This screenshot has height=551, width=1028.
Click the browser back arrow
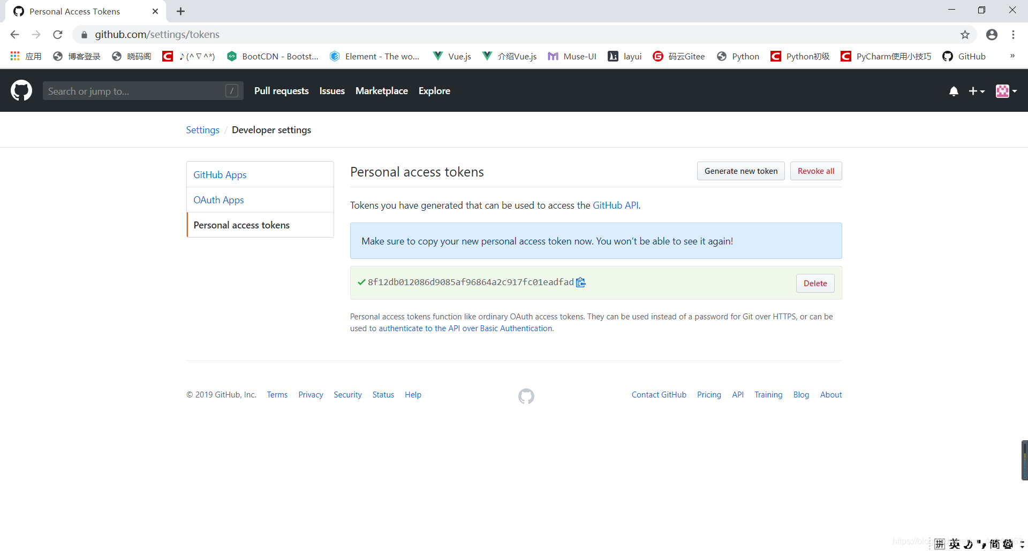(14, 34)
